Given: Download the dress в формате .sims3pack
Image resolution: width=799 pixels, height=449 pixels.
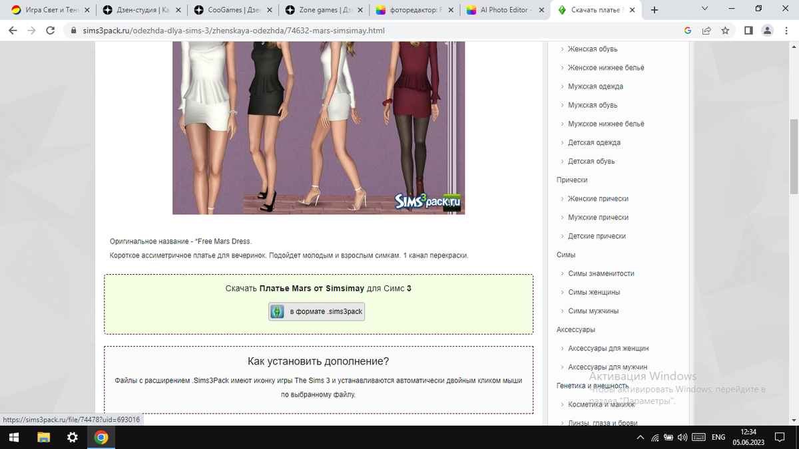Looking at the screenshot, I should (x=317, y=311).
